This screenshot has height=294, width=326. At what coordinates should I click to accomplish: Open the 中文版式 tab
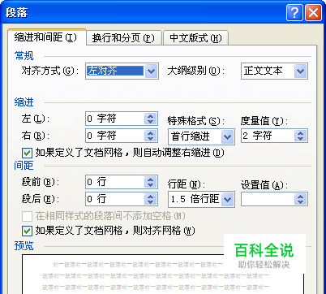click(x=195, y=37)
